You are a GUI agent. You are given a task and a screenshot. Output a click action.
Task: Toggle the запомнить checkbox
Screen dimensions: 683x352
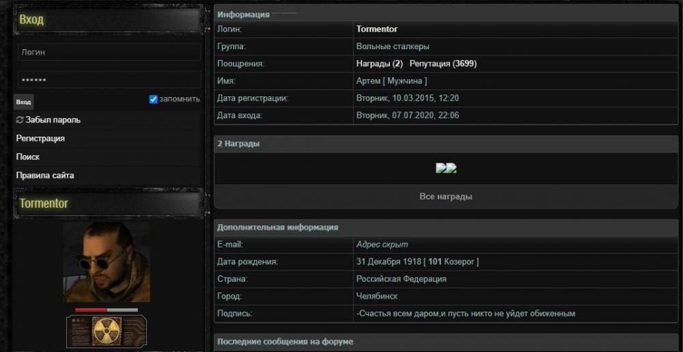coord(153,99)
